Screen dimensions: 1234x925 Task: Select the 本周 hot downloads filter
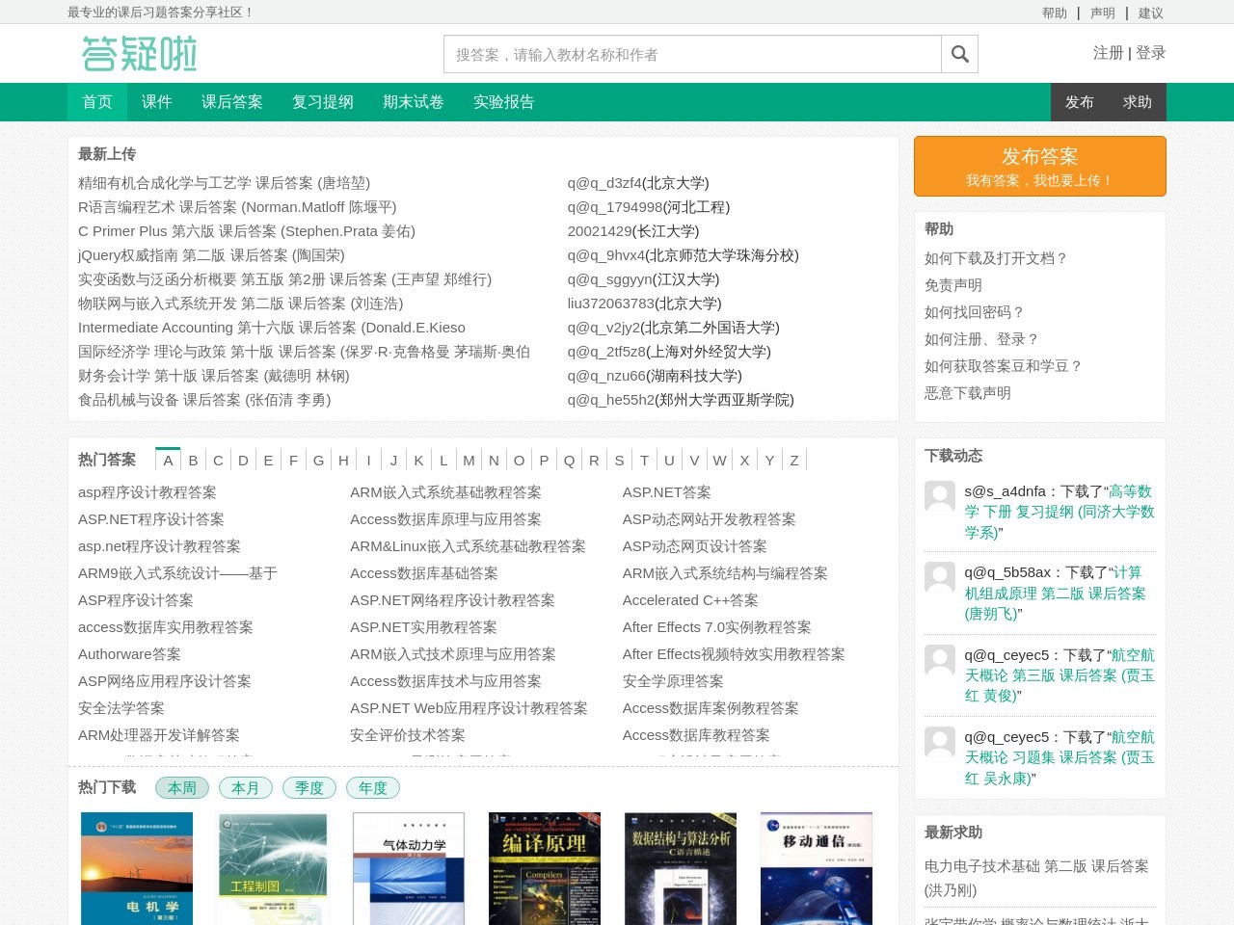[x=182, y=788]
